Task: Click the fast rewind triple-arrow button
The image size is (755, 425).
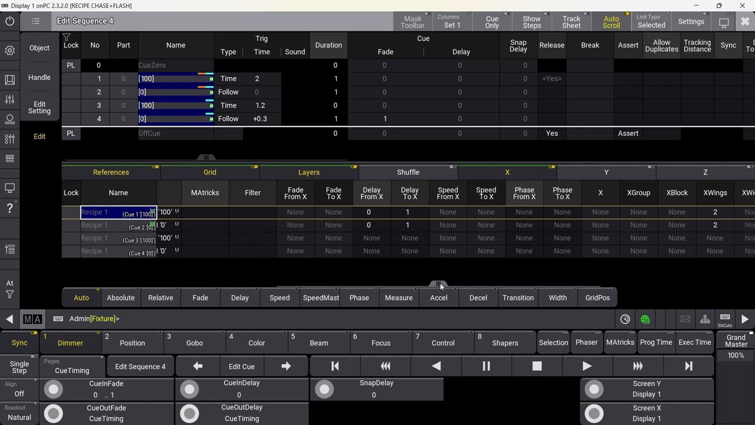Action: (x=385, y=367)
